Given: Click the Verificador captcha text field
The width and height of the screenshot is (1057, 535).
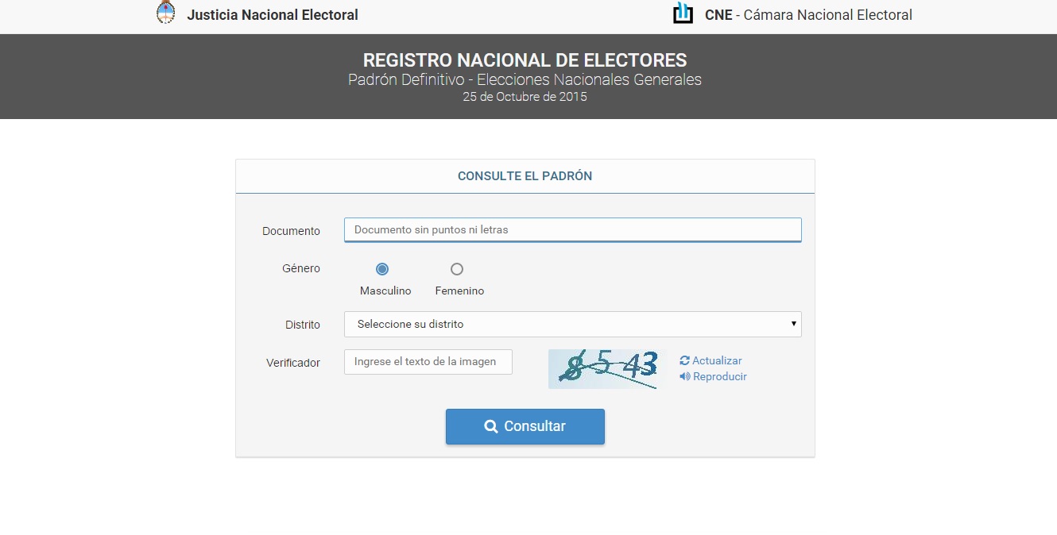Looking at the screenshot, I should pyautogui.click(x=428, y=362).
